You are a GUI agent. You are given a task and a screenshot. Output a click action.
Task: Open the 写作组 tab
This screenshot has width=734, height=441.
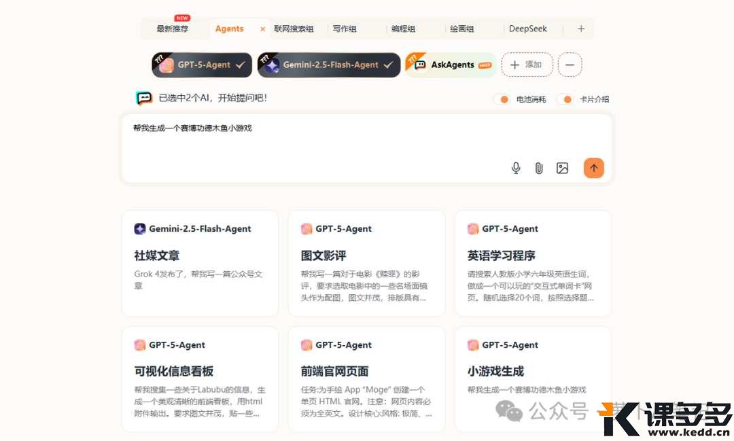pos(345,29)
